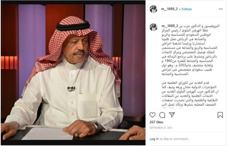View the 267 likes list
The height and width of the screenshot is (146, 227).
point(156,122)
